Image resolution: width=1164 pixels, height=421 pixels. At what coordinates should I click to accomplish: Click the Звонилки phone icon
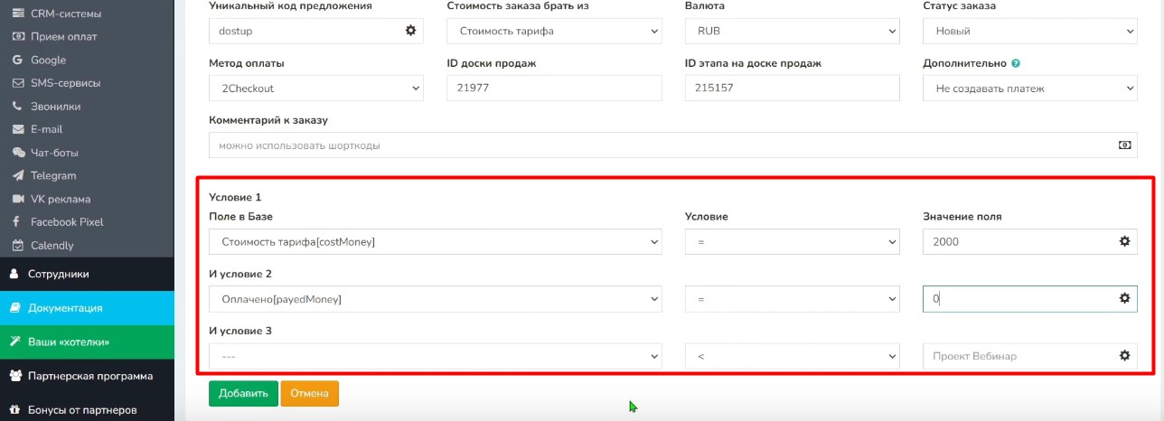18,107
